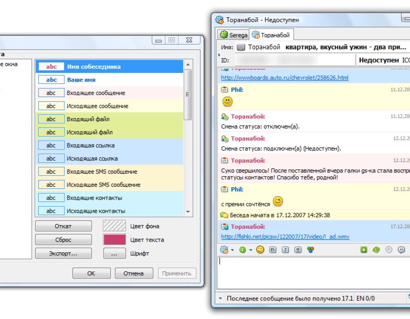The image size is (410, 319).
Task: Click the flower status icon in chat toolbar
Action: pos(224,250)
